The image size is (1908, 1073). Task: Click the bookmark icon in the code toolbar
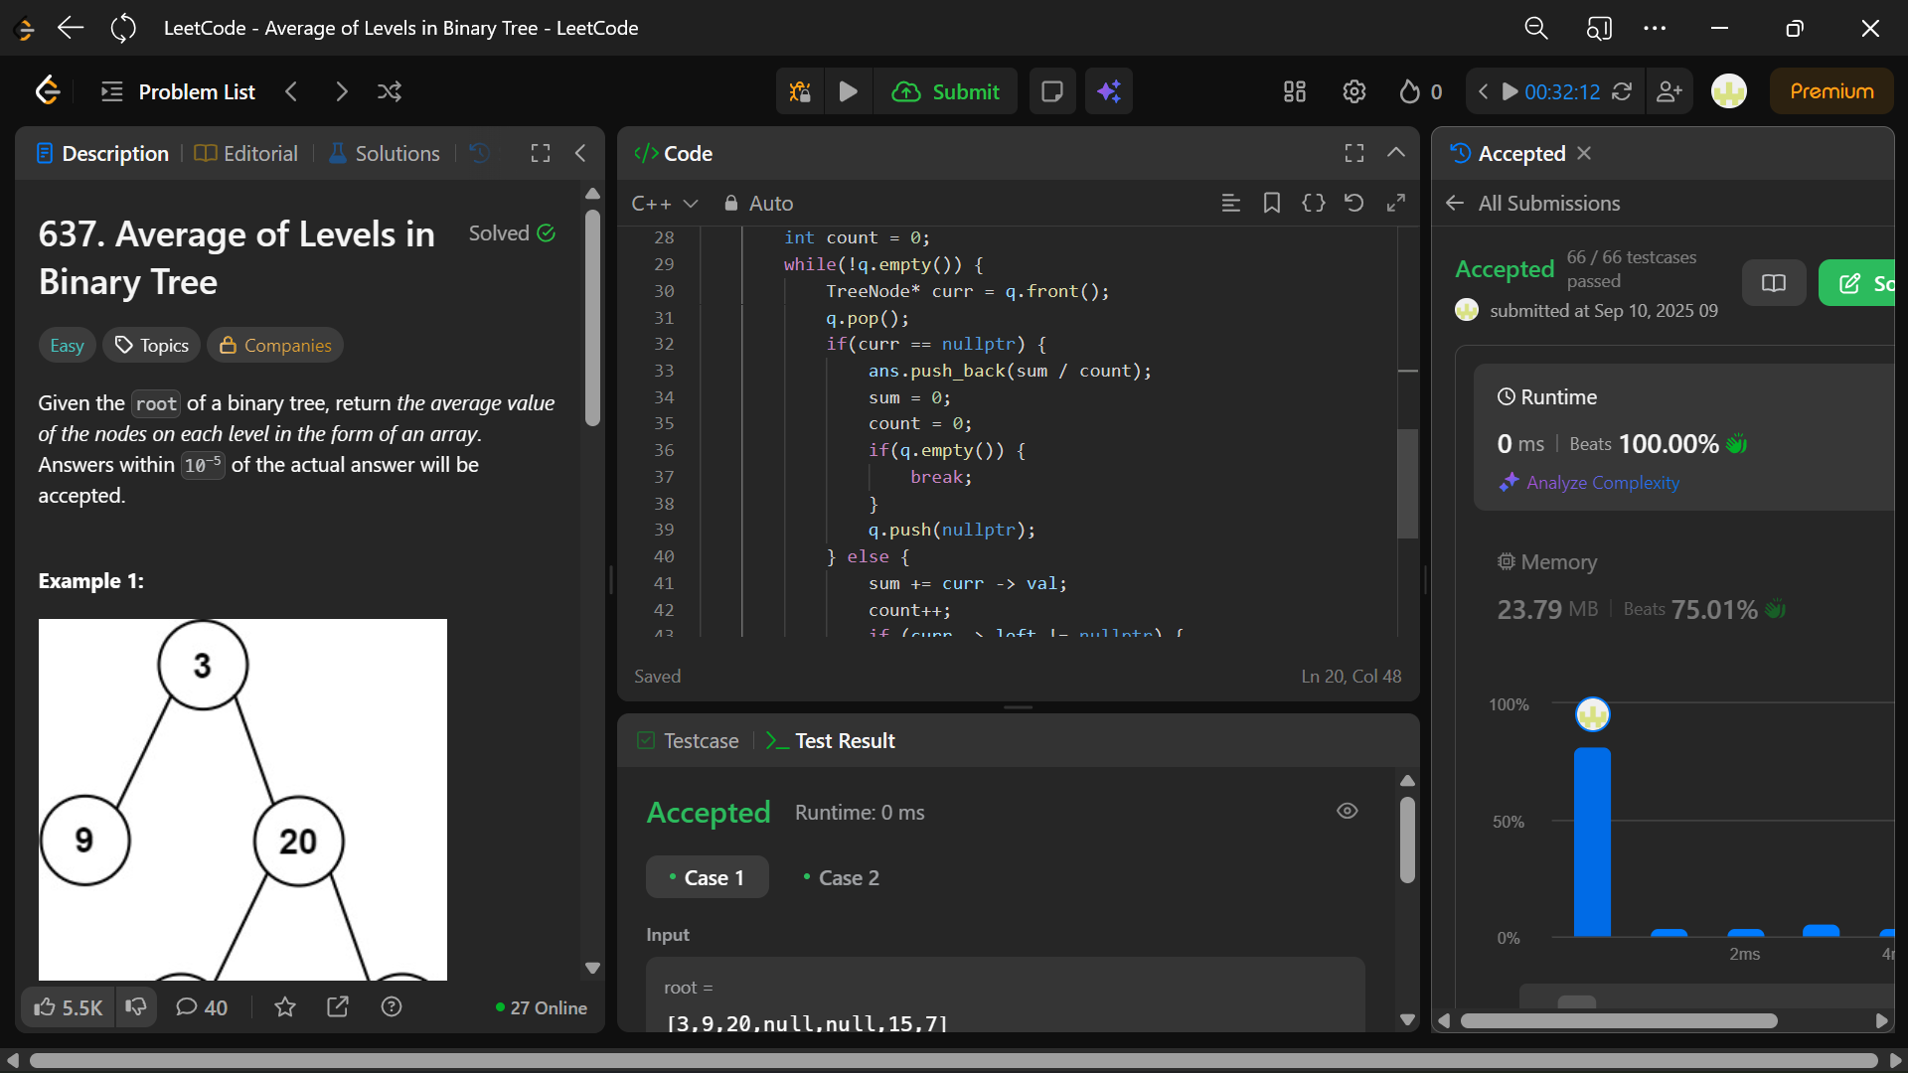tap(1271, 203)
